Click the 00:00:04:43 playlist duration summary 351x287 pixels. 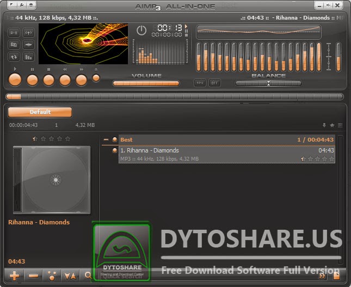[23, 125]
